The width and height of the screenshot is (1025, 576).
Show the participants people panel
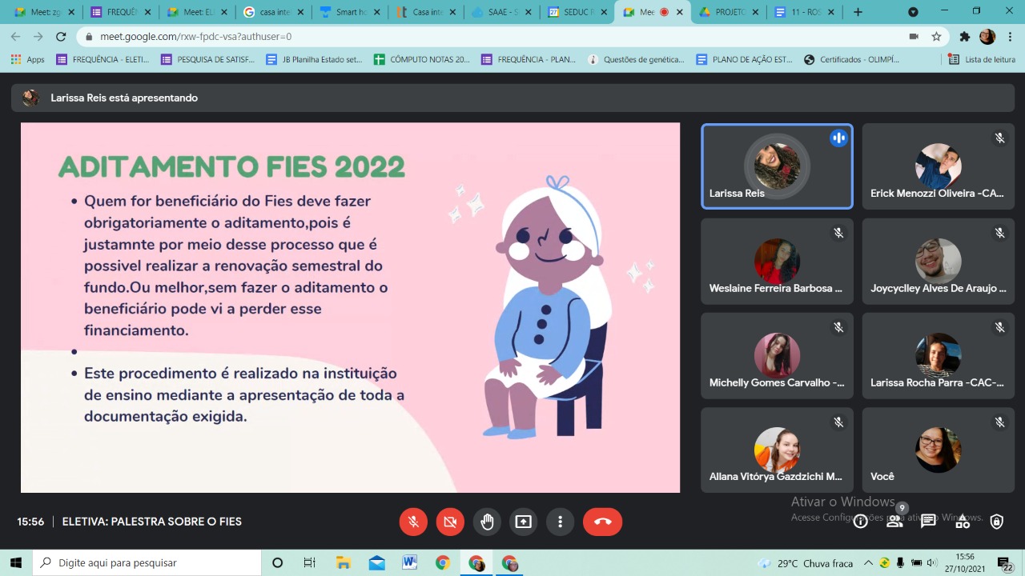pos(894,522)
